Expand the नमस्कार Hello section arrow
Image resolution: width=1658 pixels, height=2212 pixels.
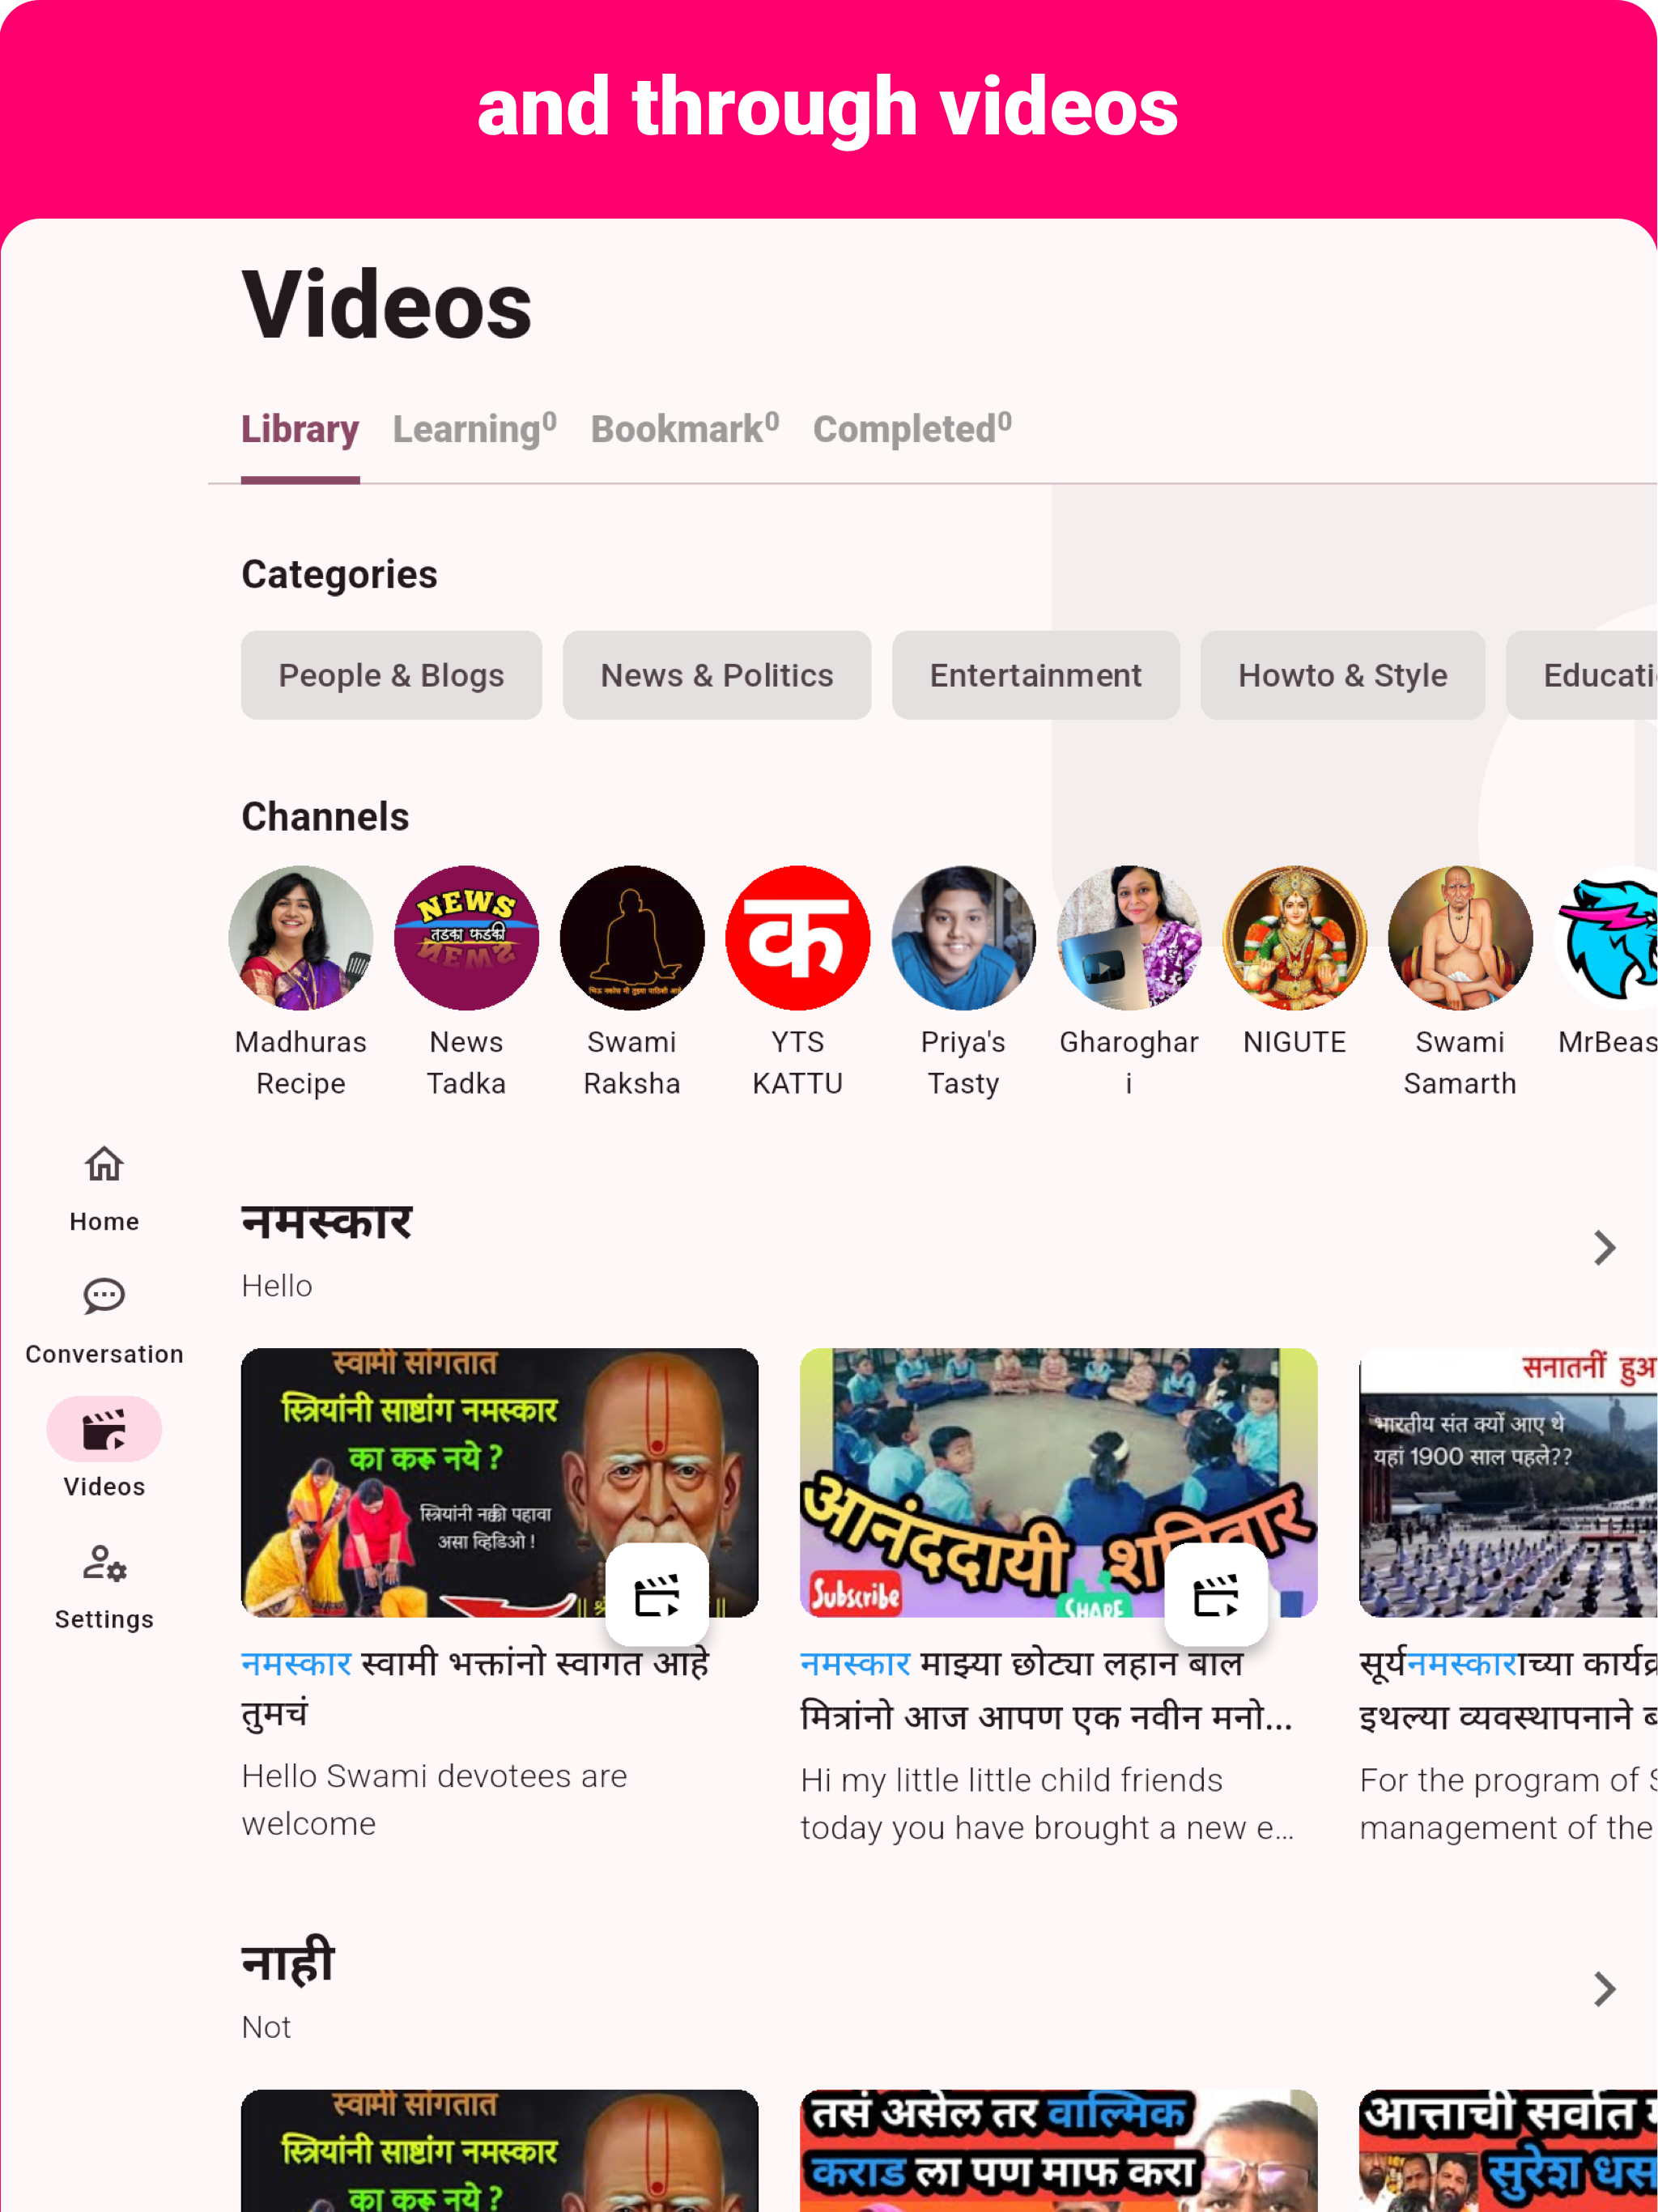pyautogui.click(x=1605, y=1248)
